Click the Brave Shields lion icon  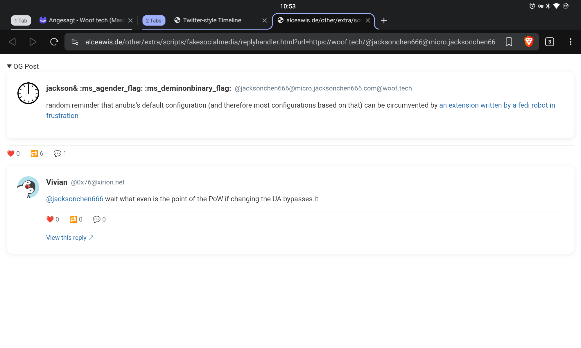coord(529,42)
